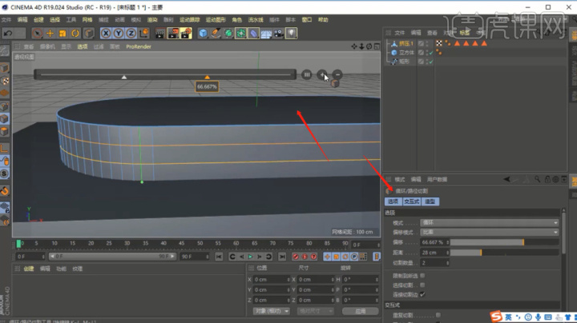Click the play forward button in the timeline

[x=250, y=257]
